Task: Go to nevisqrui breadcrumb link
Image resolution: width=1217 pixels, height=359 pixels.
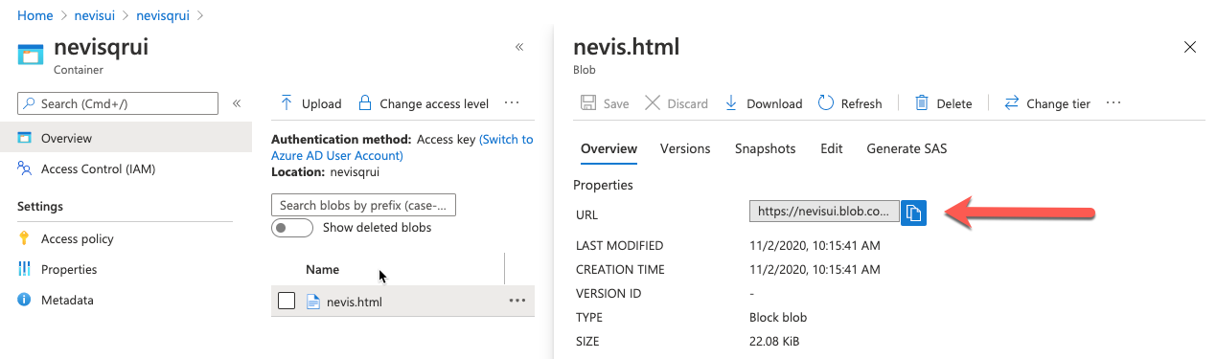Action: pyautogui.click(x=163, y=15)
